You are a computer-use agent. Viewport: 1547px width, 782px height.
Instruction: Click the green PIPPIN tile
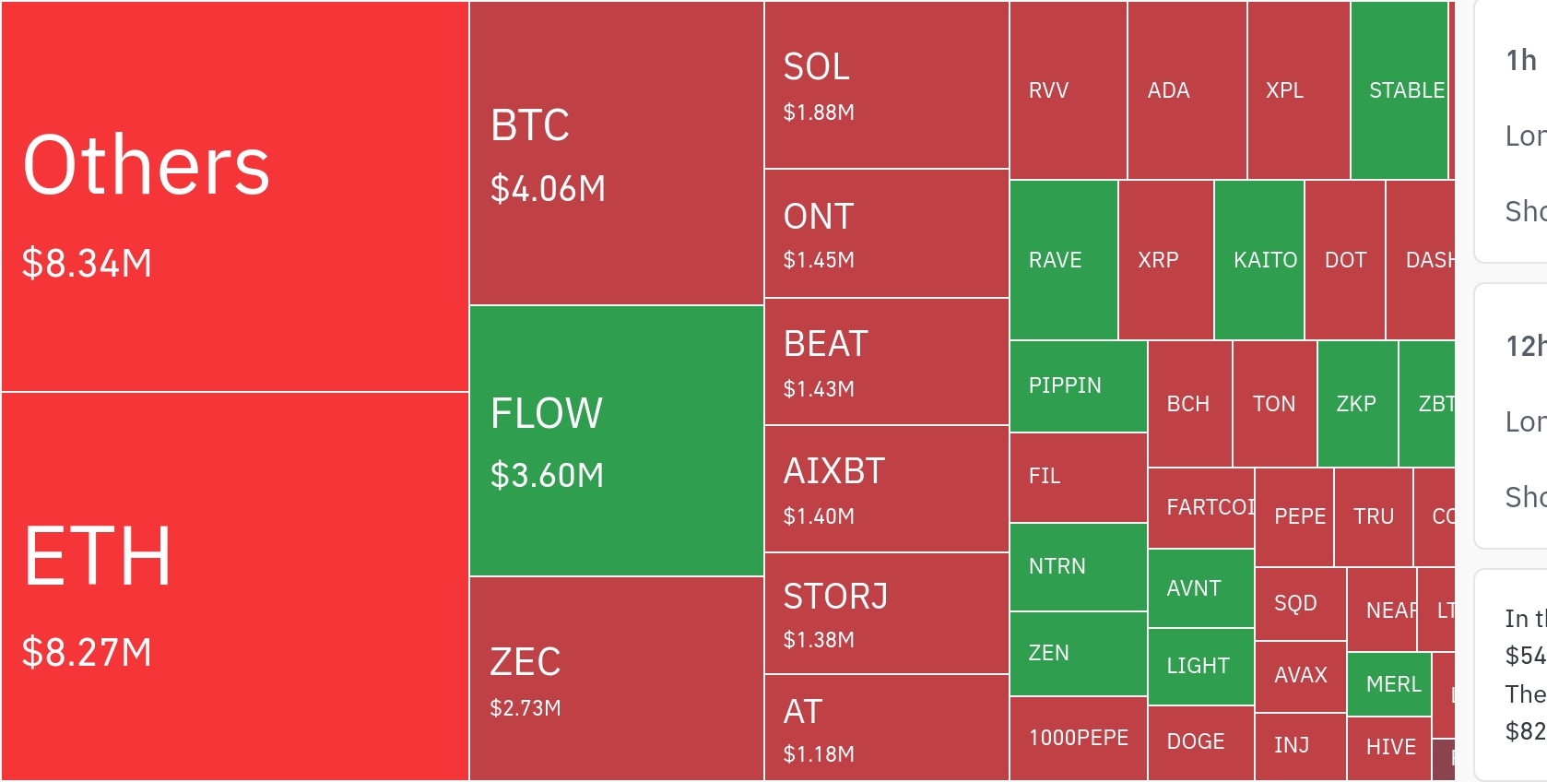point(1078,385)
